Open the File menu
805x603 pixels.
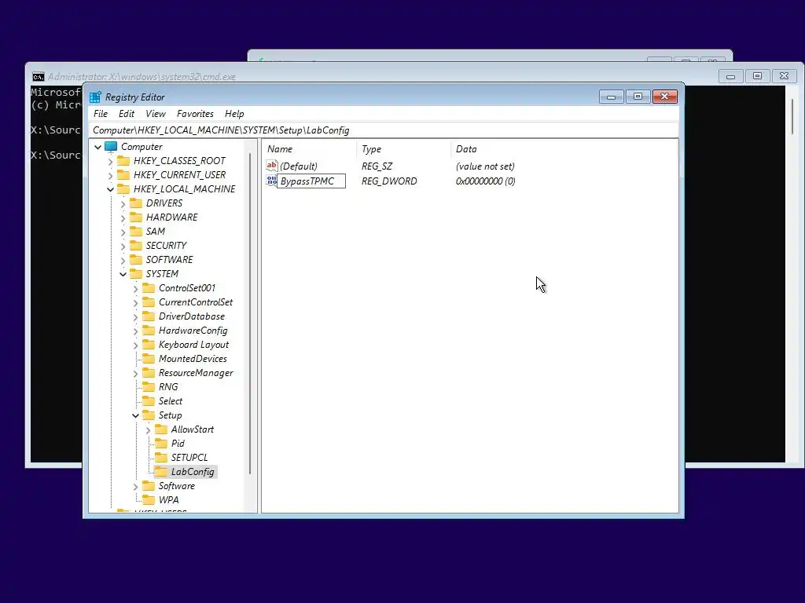(101, 114)
